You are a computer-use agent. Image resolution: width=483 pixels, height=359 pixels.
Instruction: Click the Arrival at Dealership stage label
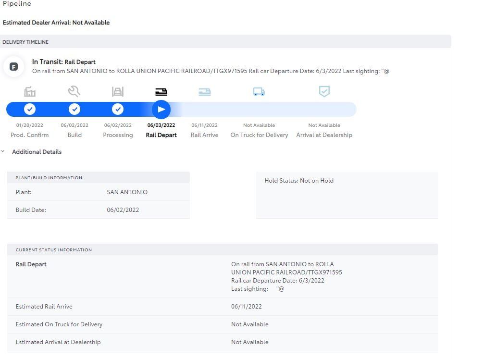click(x=324, y=135)
